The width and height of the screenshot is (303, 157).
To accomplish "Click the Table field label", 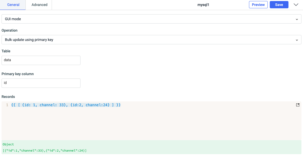I will [6, 51].
